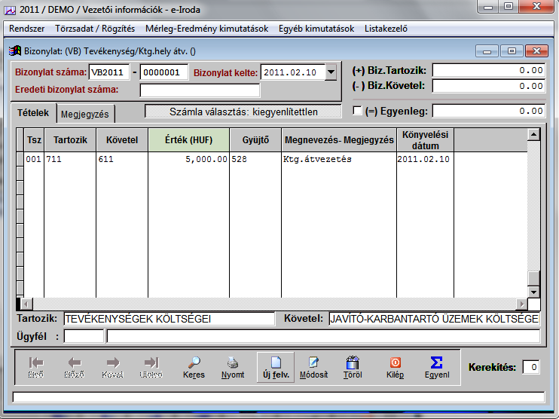Open the Rendszer menu
This screenshot has height=419, width=559.
(x=26, y=29)
